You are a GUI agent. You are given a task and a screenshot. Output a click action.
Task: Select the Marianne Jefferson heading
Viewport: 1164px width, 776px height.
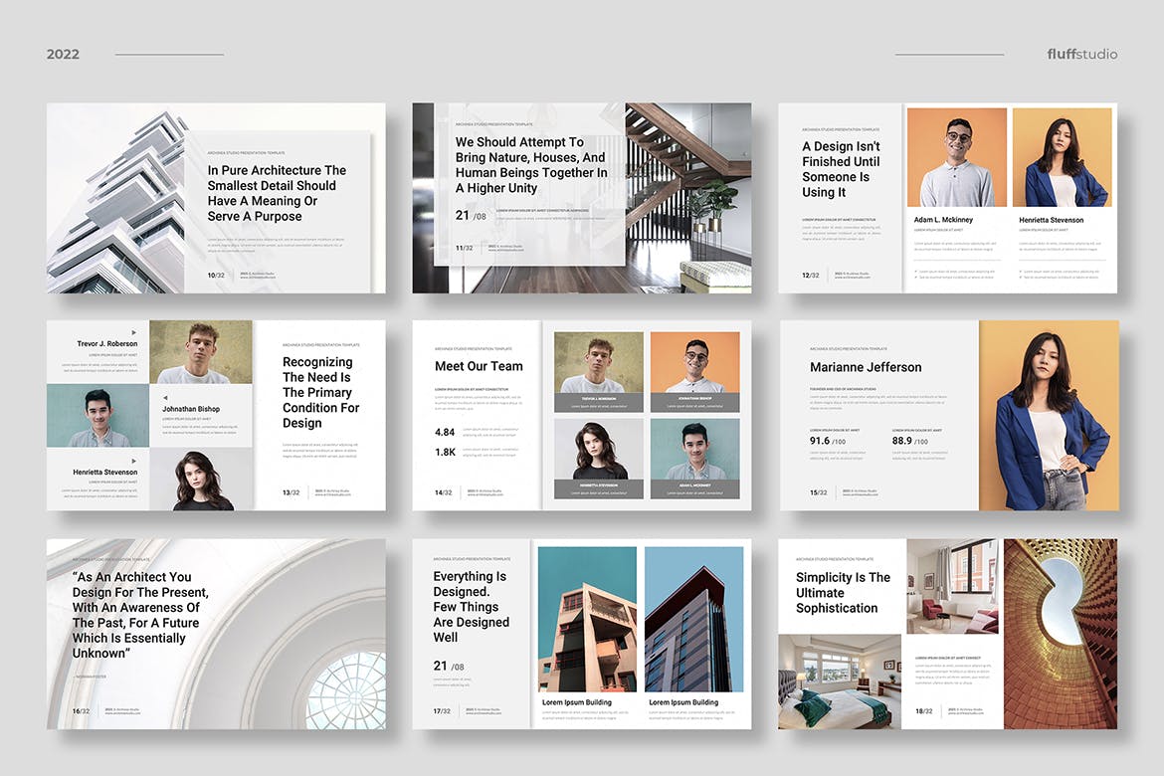(866, 367)
